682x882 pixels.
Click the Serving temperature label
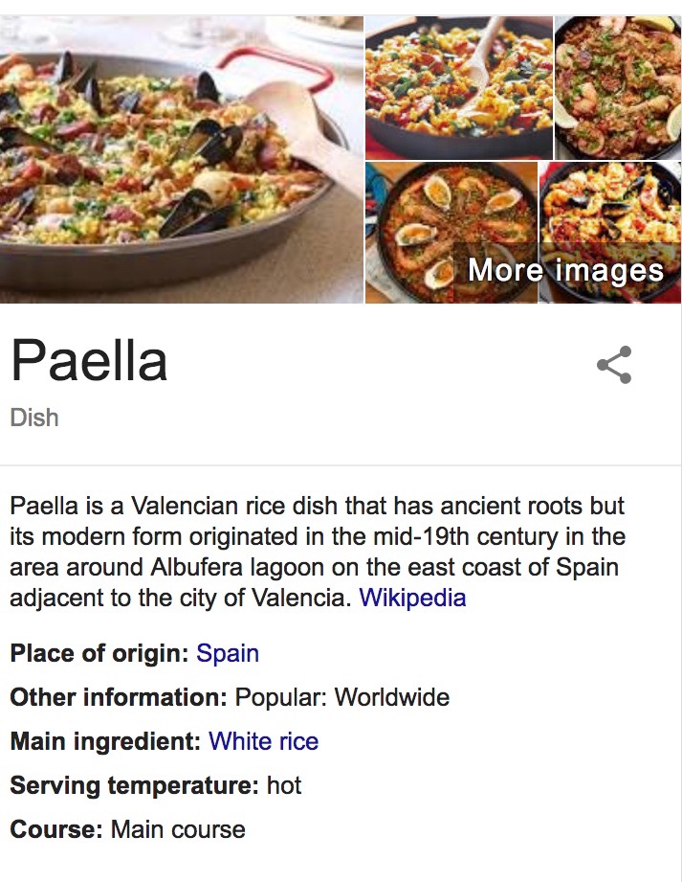pyautogui.click(x=135, y=785)
